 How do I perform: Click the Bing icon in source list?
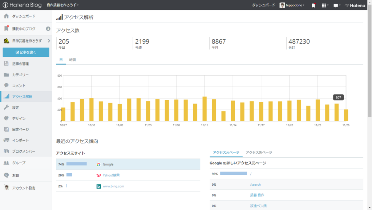[99, 186]
